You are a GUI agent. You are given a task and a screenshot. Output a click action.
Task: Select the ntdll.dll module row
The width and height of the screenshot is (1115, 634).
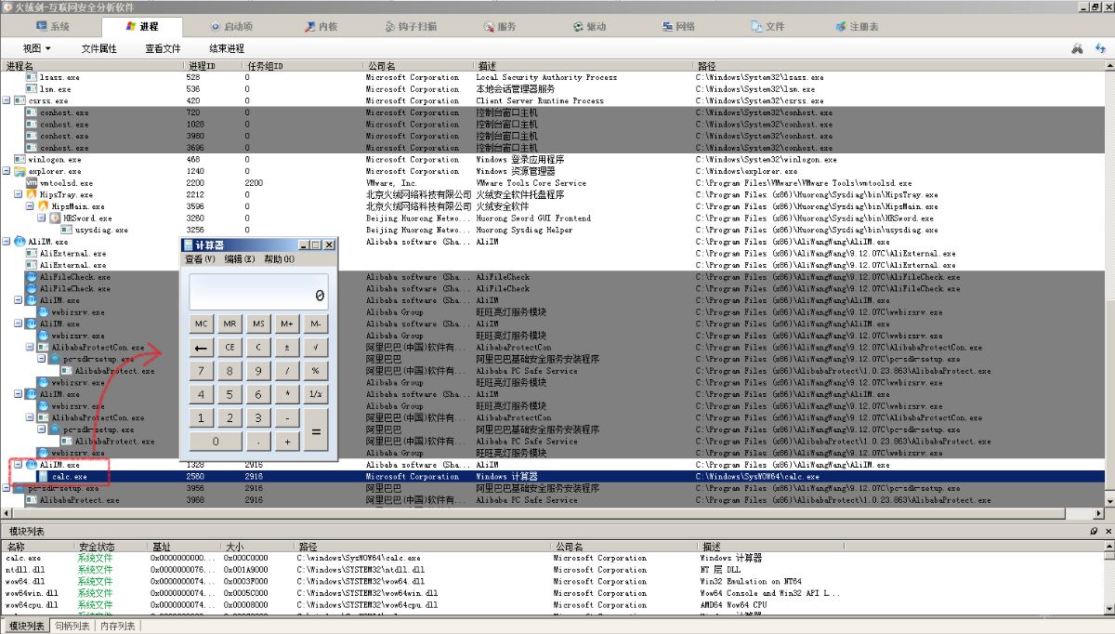(x=553, y=570)
